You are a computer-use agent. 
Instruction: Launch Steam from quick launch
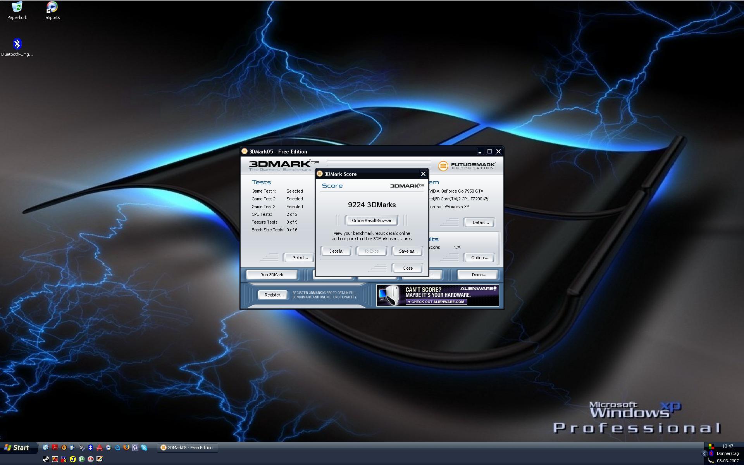46,459
